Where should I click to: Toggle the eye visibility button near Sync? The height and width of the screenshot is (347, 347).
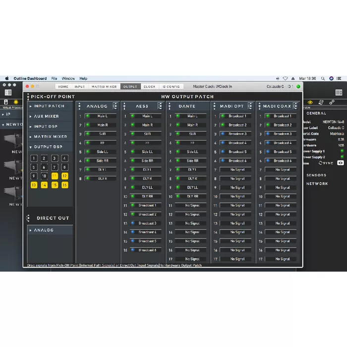coord(341,163)
